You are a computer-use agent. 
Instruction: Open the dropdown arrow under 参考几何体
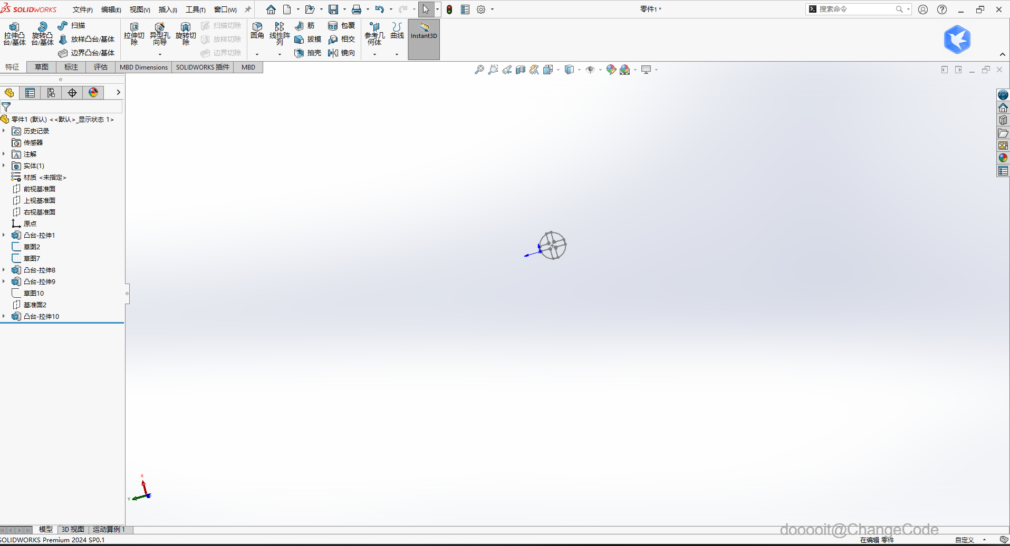click(374, 54)
